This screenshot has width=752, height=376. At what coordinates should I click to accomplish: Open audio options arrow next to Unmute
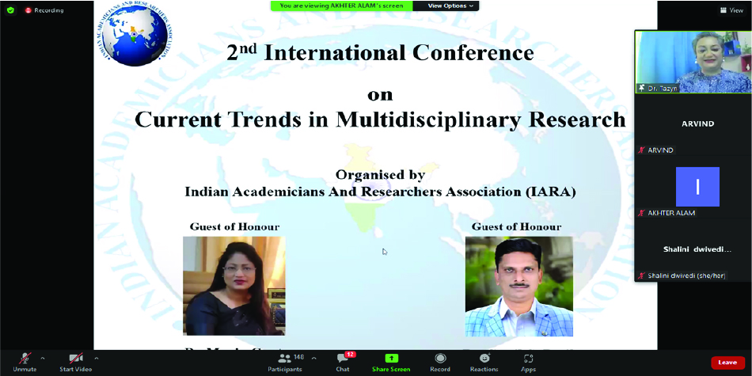pyautogui.click(x=43, y=358)
